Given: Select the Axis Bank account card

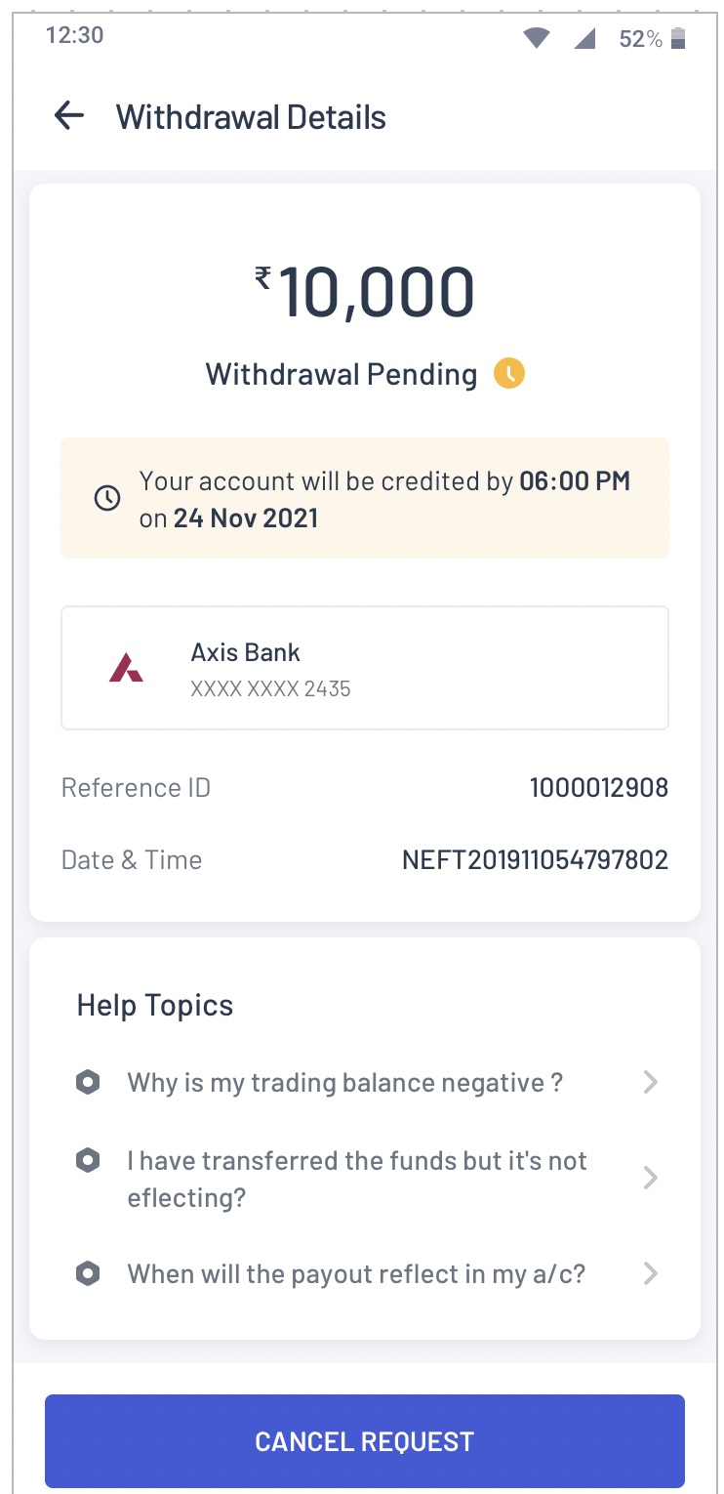Looking at the screenshot, I should point(365,668).
